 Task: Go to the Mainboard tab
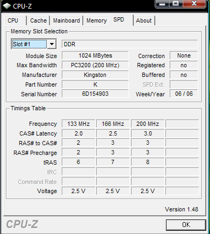point(67,20)
